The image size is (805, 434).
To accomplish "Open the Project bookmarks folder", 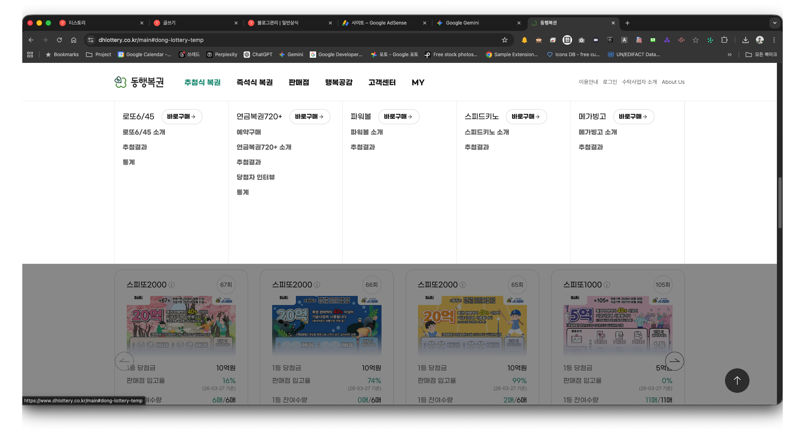I will [99, 55].
